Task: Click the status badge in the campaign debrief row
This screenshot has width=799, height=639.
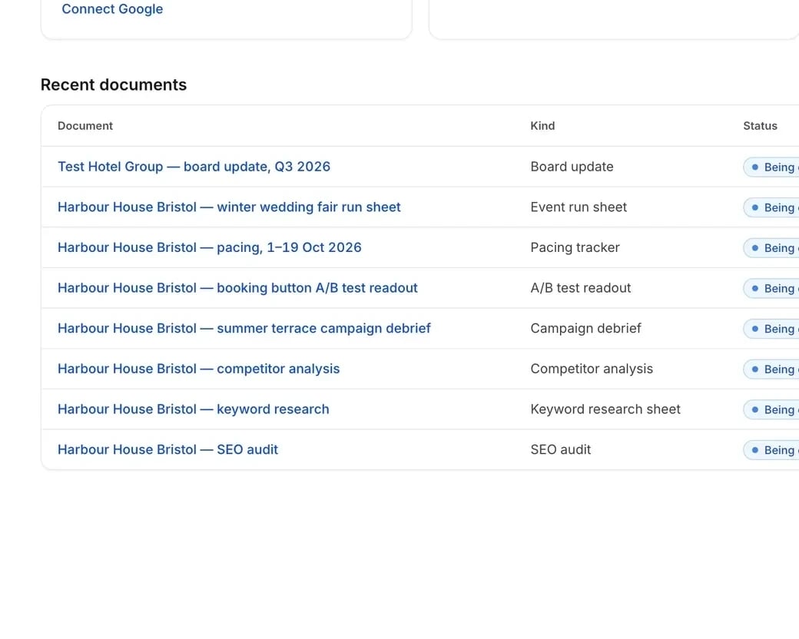Action: point(771,329)
